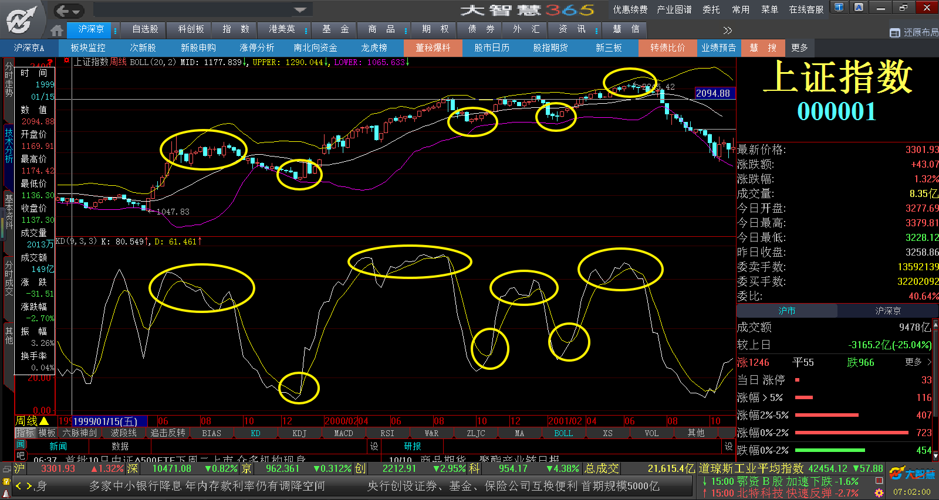Click ticker next arrow
Image resolution: width=939 pixels, height=500 pixels.
pos(29,485)
